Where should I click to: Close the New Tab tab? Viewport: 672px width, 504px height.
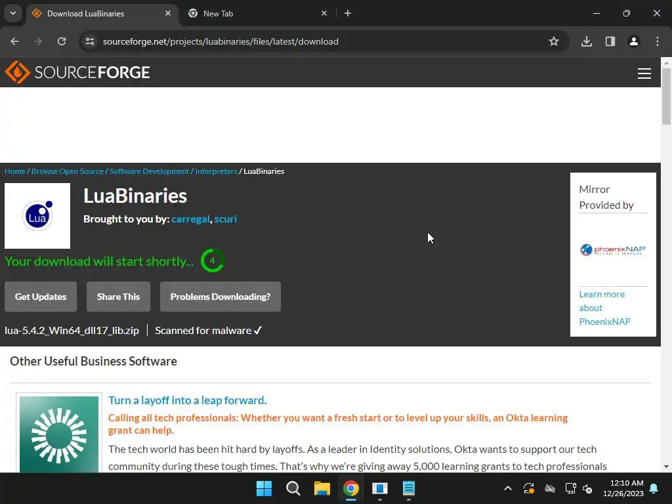tap(324, 13)
